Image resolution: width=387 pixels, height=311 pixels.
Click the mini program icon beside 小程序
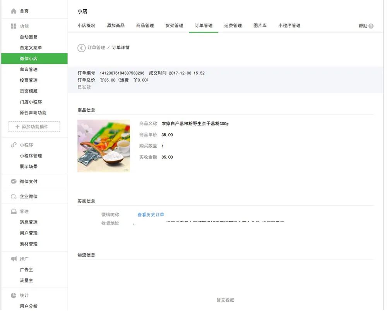[14, 145]
